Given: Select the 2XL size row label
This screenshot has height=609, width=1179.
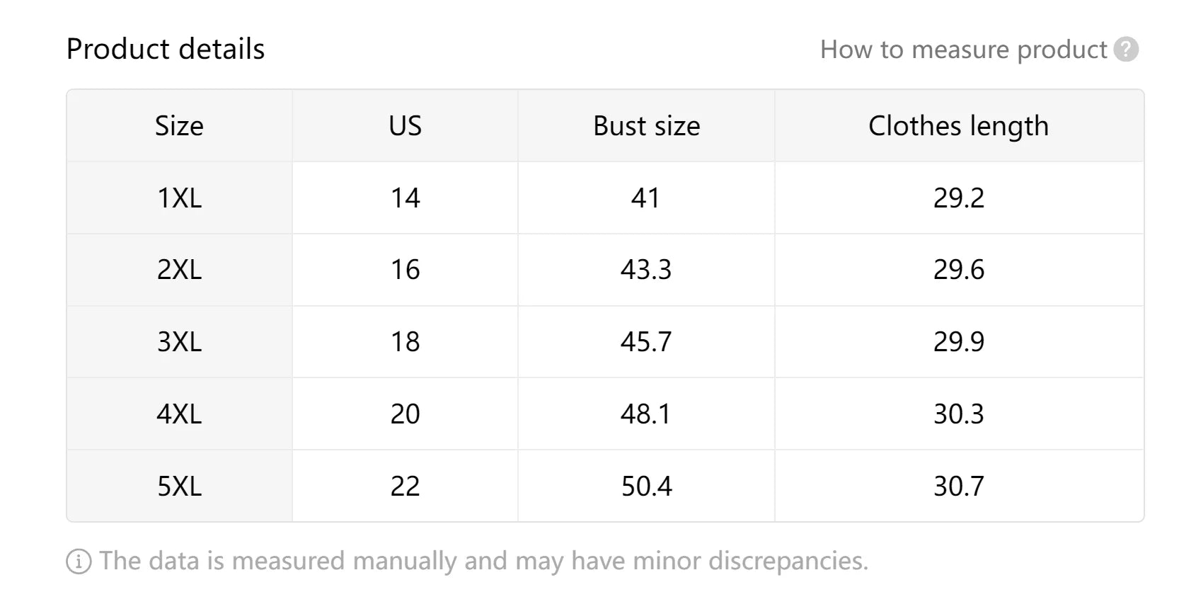Looking at the screenshot, I should (x=179, y=270).
